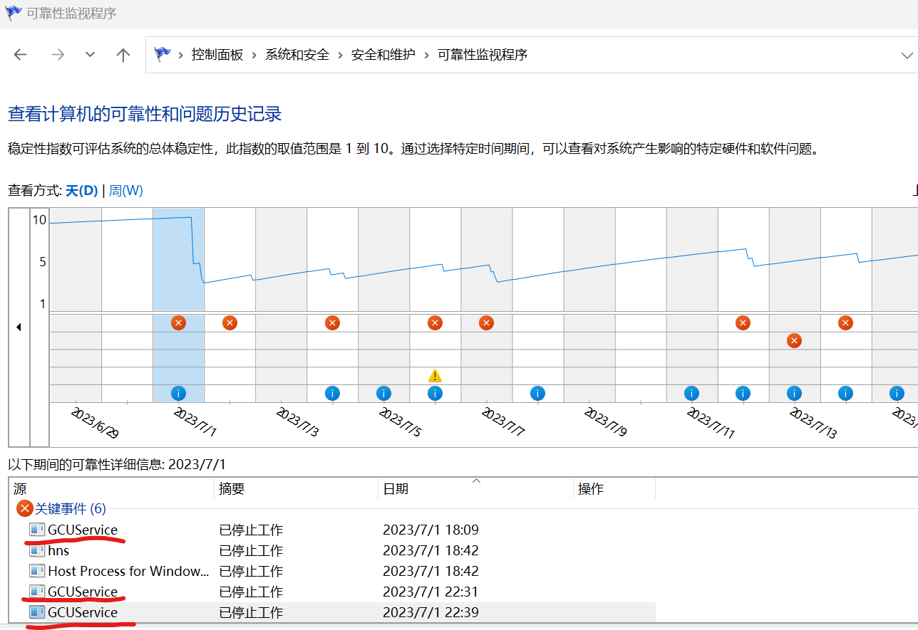Viewport: 918px width, 630px height.
Task: Expand the address bar history dropdown
Action: coord(907,55)
